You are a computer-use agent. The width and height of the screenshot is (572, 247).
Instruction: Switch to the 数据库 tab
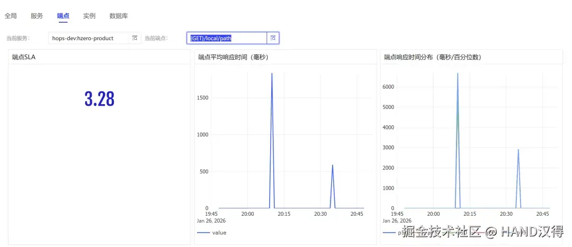tap(119, 16)
